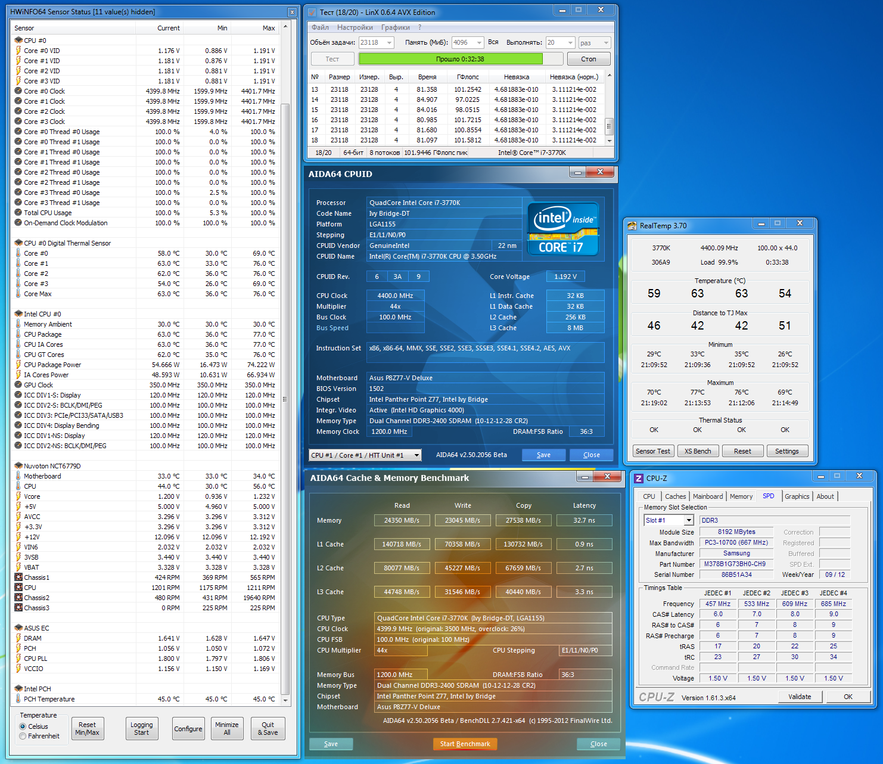The image size is (883, 764).
Task: Click the Chassis3 fan icon
Action: [18, 608]
